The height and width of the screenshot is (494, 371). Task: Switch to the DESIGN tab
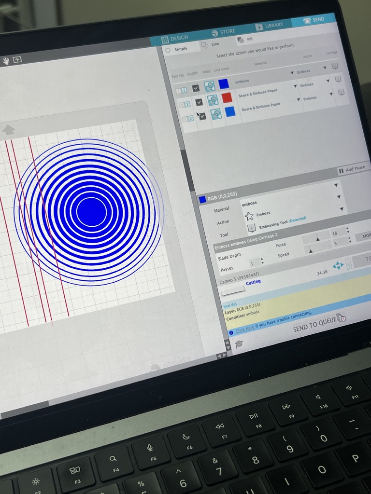pyautogui.click(x=174, y=39)
